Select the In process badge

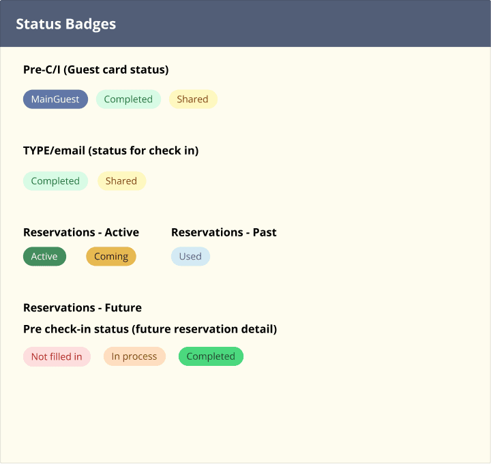[134, 356]
